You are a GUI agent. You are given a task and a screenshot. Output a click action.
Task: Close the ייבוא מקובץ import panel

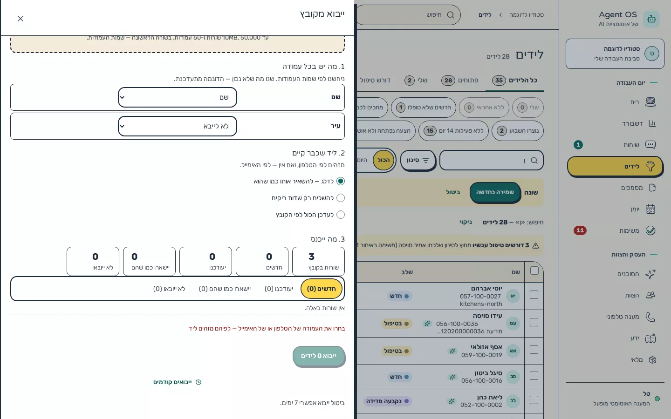pos(21,19)
